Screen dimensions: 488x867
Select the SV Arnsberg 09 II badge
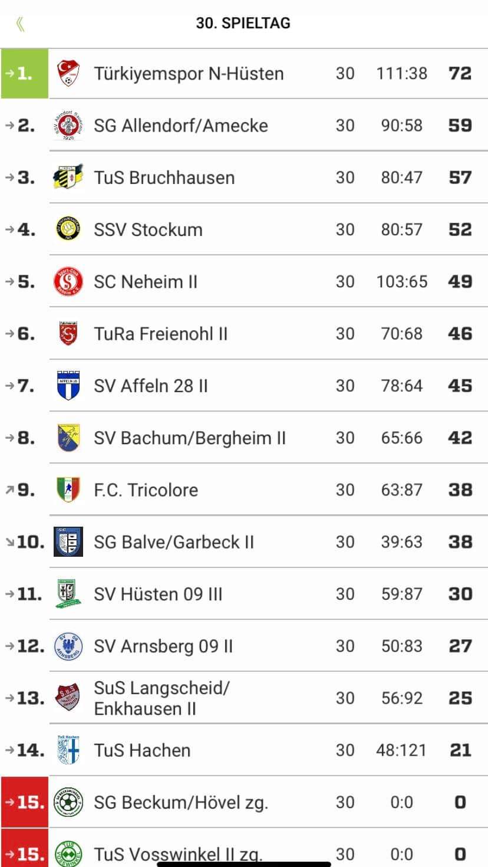68,646
